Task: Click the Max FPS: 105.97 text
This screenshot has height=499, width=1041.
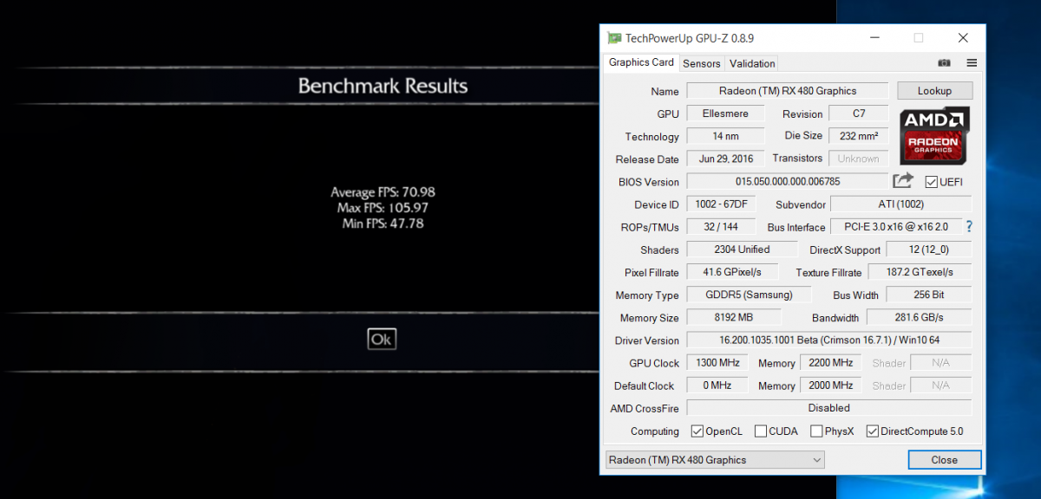Action: pos(383,208)
